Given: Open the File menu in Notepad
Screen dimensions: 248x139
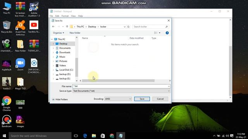Looking at the screenshot, I should click(x=51, y=16).
